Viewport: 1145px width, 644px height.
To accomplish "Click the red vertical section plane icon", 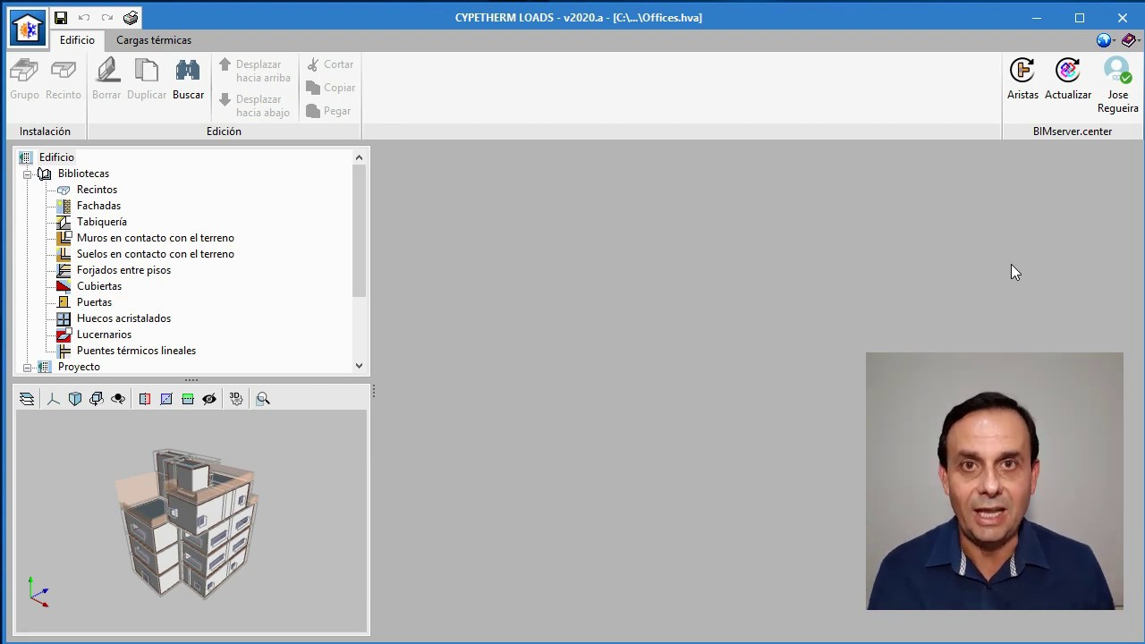I will [x=145, y=399].
